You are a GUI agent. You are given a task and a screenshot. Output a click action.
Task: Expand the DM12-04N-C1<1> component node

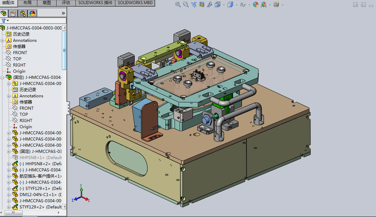pyautogui.click(x=9, y=195)
